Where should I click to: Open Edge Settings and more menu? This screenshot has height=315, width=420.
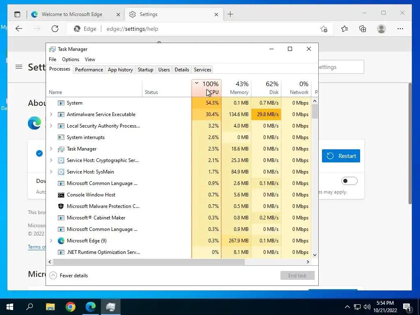(x=400, y=29)
